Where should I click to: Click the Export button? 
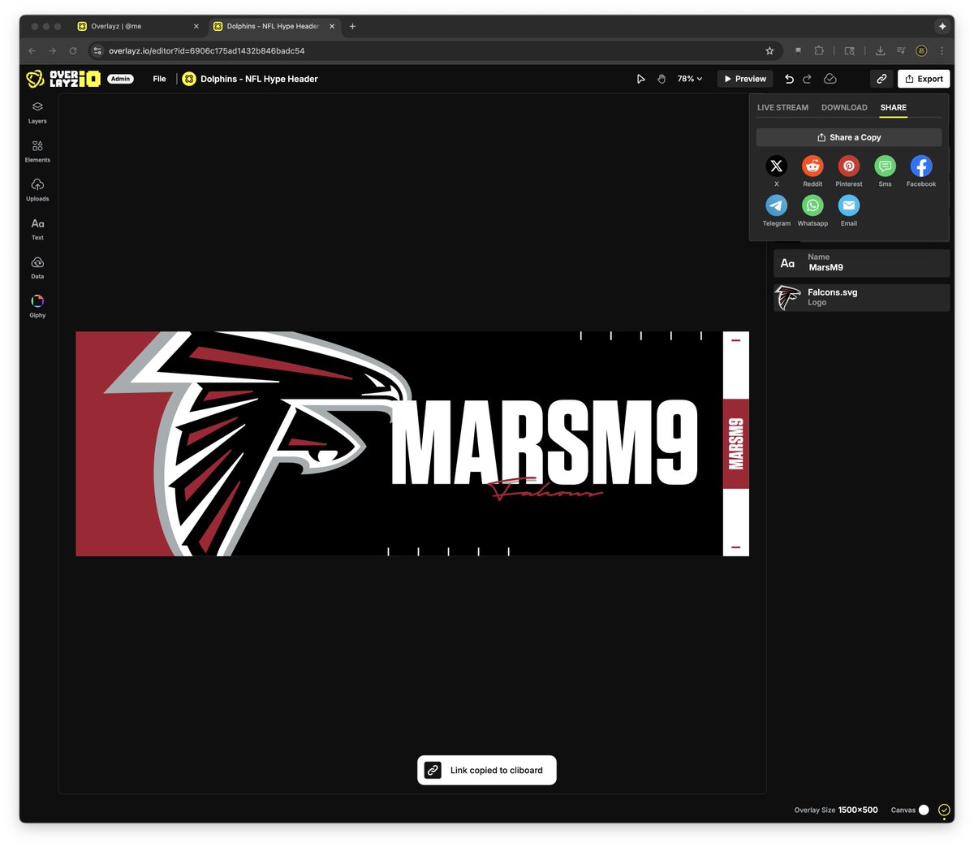(924, 79)
